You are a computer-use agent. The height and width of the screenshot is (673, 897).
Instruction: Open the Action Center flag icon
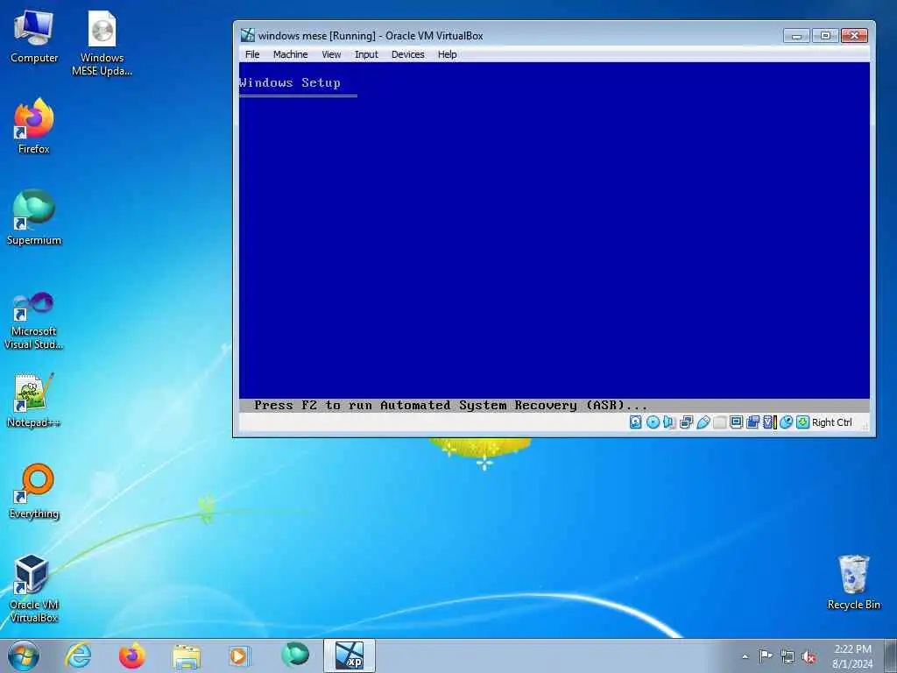[766, 656]
